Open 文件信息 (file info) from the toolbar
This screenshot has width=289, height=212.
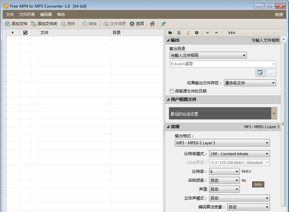coord(115,24)
